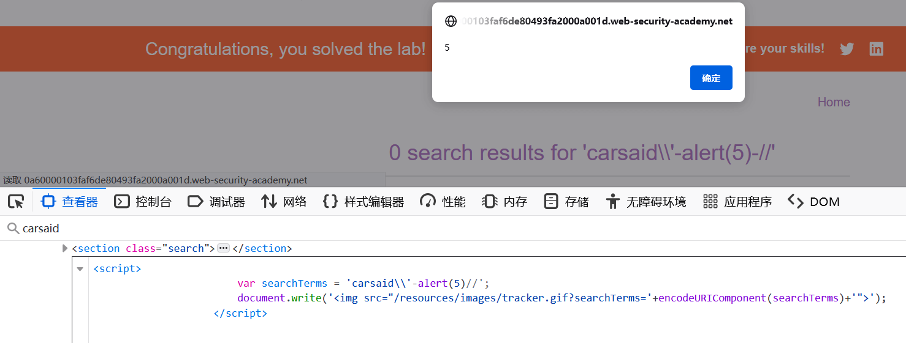Open the Debugger (调试器) panel

click(x=216, y=201)
